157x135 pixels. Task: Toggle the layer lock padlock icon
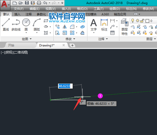tap(142, 21)
